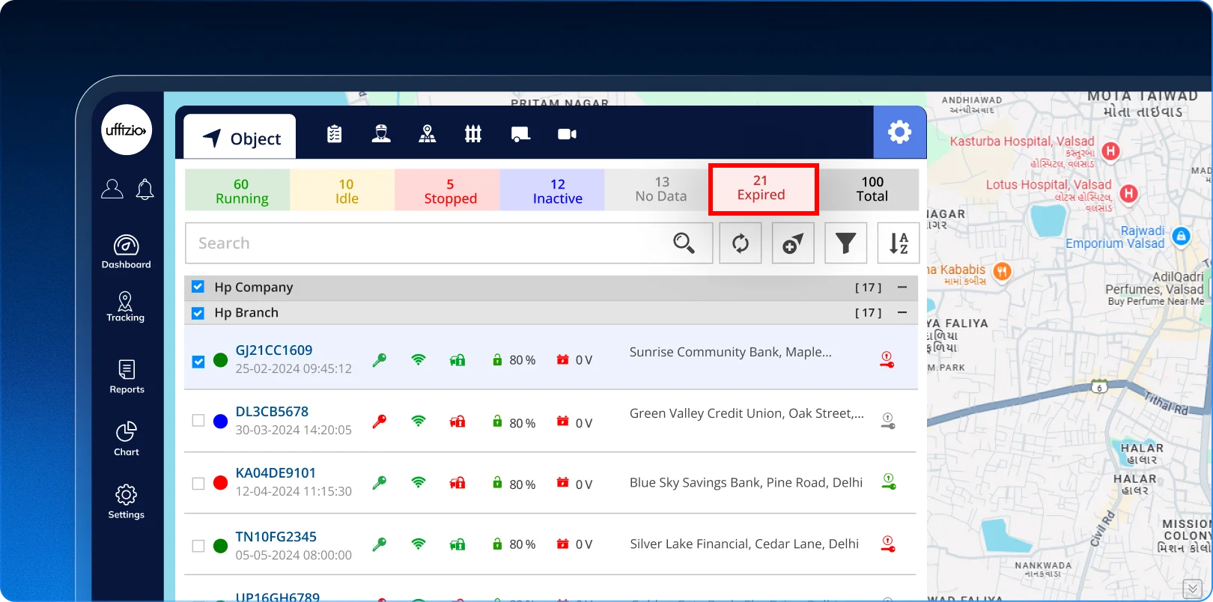Collapse the Hp Company group
The height and width of the screenshot is (602, 1213).
[902, 287]
